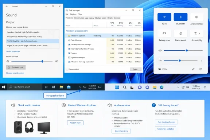Screen dimensions: 210x140
Task: Sort by Memory column header
Action: 120,24
